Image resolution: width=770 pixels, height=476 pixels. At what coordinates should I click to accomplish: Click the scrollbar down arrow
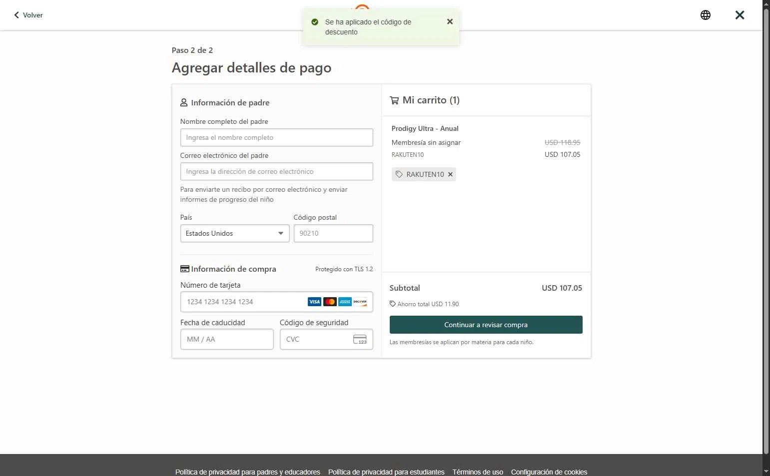(766, 471)
